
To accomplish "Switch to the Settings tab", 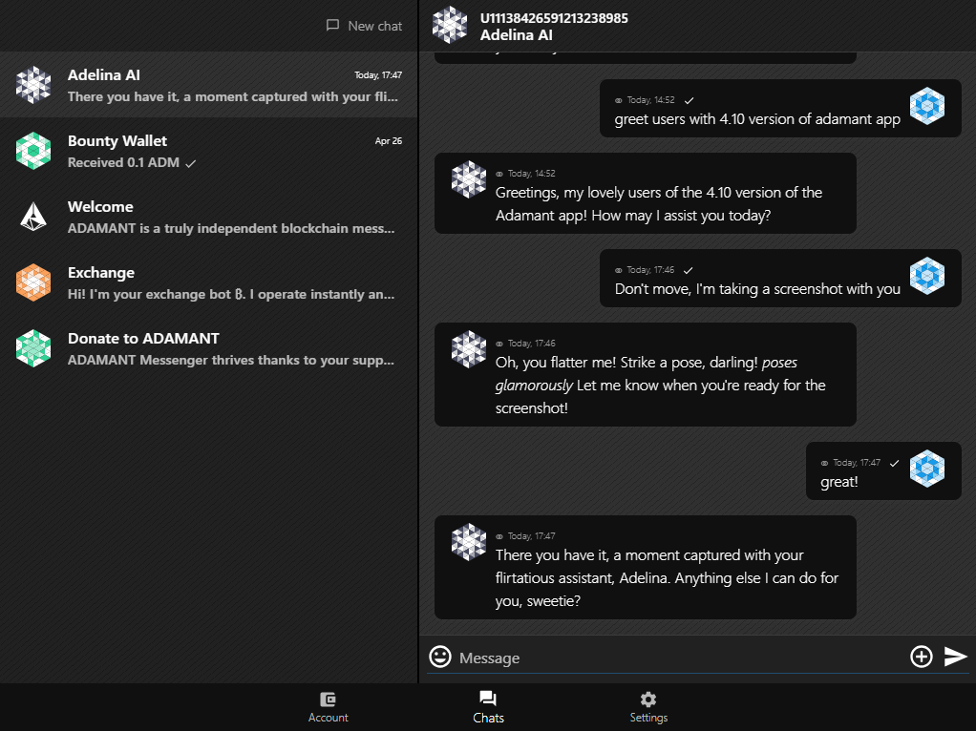I will coord(648,707).
